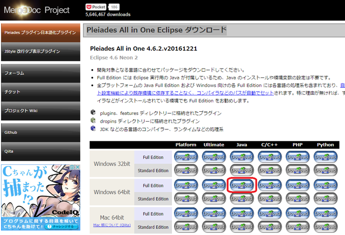
Task: Download Mac 64bit Standard Edition Platform
Action: (186, 227)
